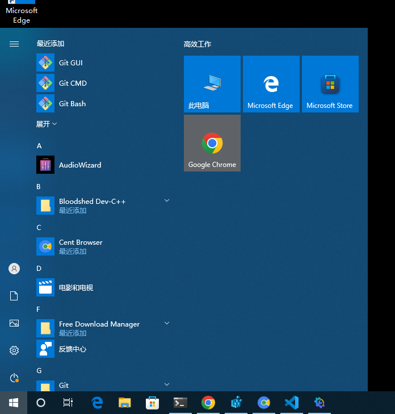Viewport: 395px width, 414px height.
Task: Click the letter C section header
Action: 39,228
